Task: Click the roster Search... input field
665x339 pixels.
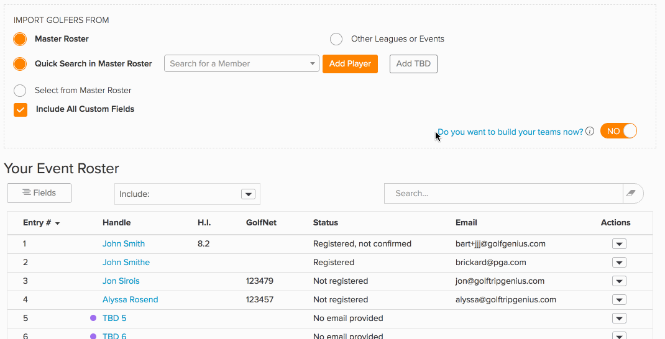Action: click(x=503, y=193)
